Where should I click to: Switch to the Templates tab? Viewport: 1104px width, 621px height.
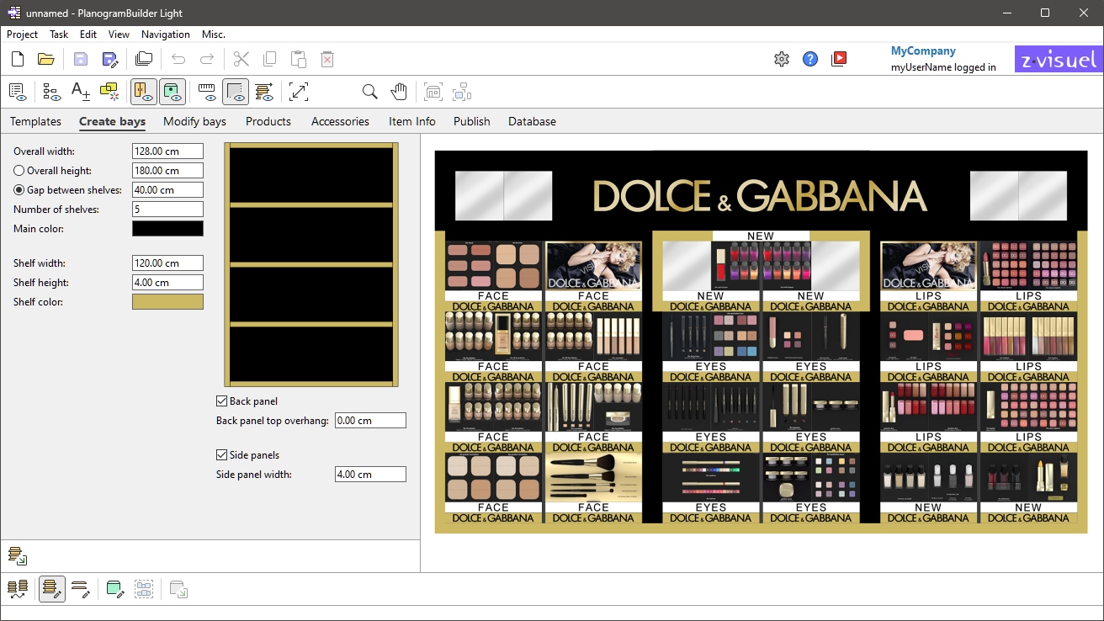click(x=35, y=121)
